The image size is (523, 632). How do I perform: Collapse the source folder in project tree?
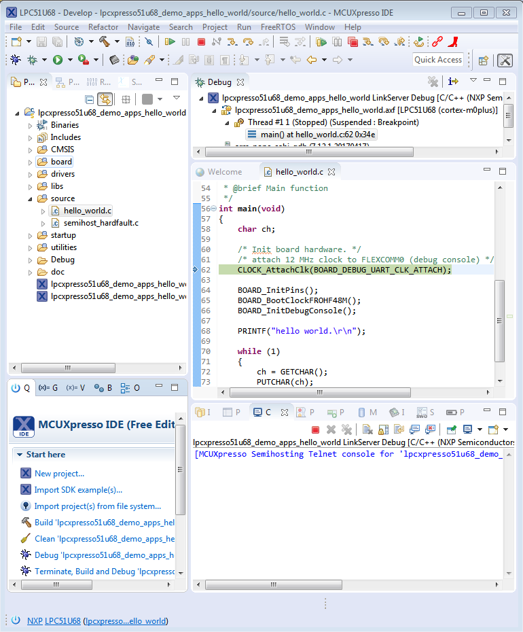point(31,198)
